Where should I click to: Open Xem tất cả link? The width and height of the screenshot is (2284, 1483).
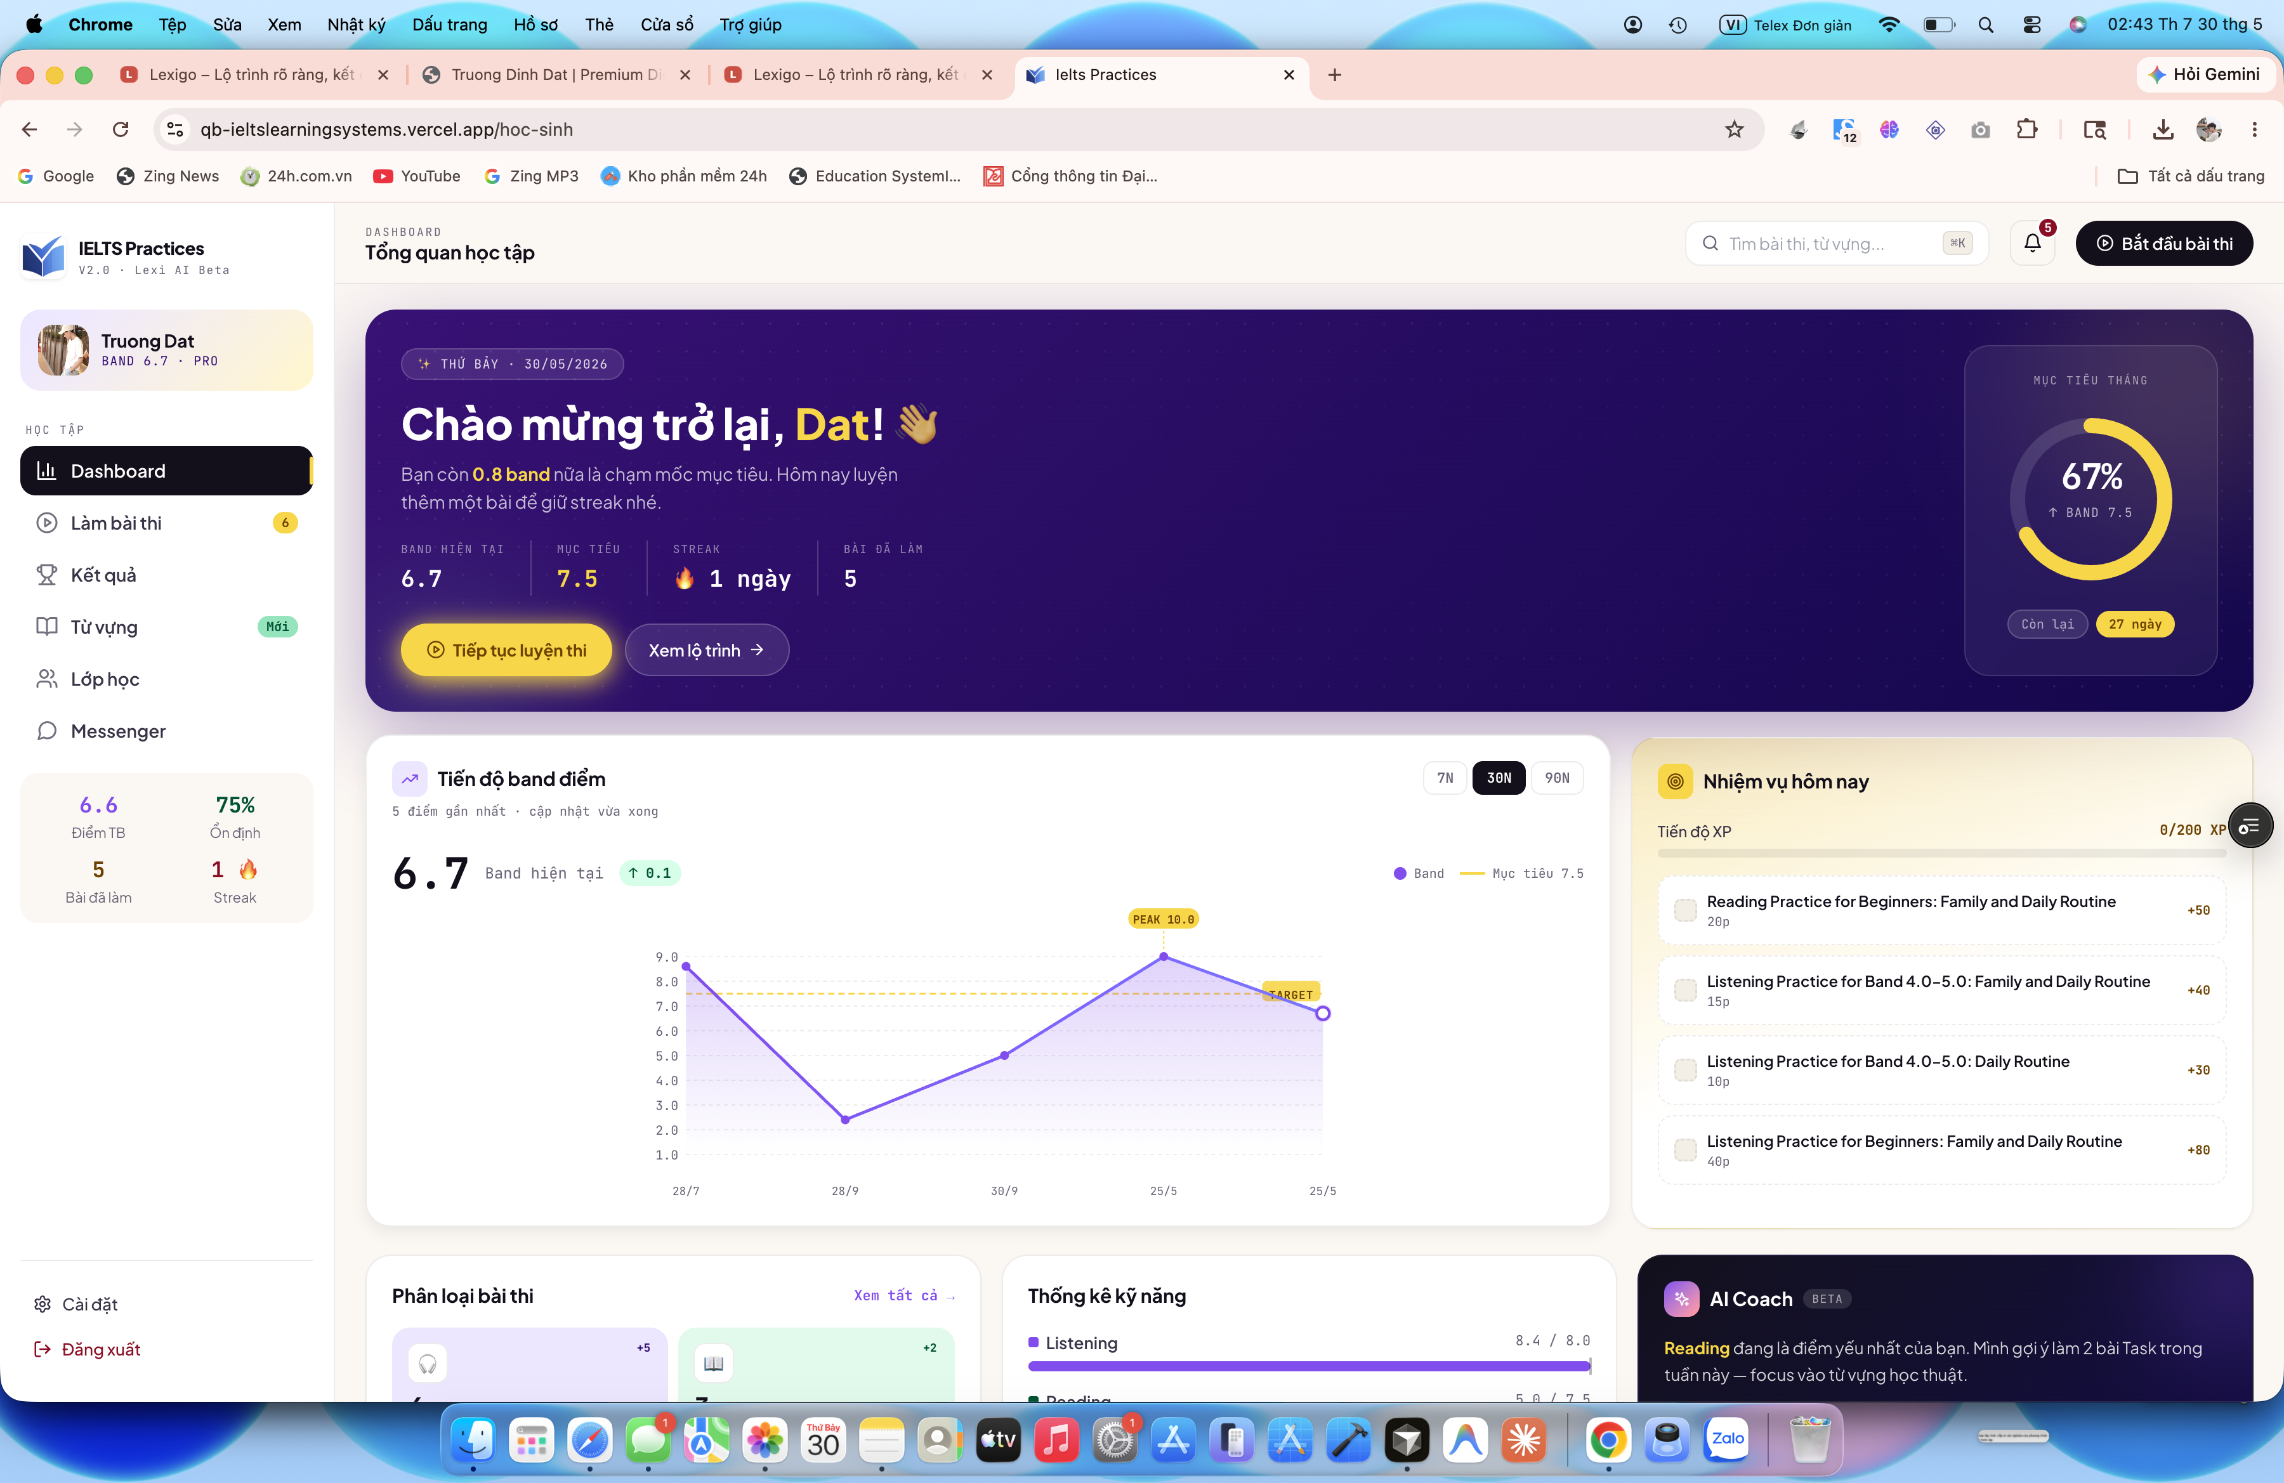point(904,1296)
